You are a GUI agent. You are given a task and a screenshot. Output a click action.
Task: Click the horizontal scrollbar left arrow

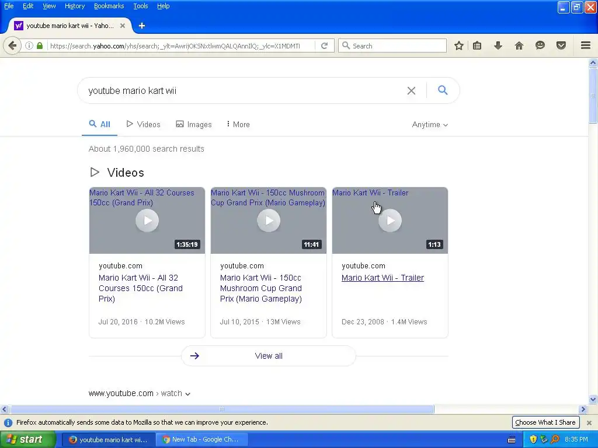click(4, 409)
